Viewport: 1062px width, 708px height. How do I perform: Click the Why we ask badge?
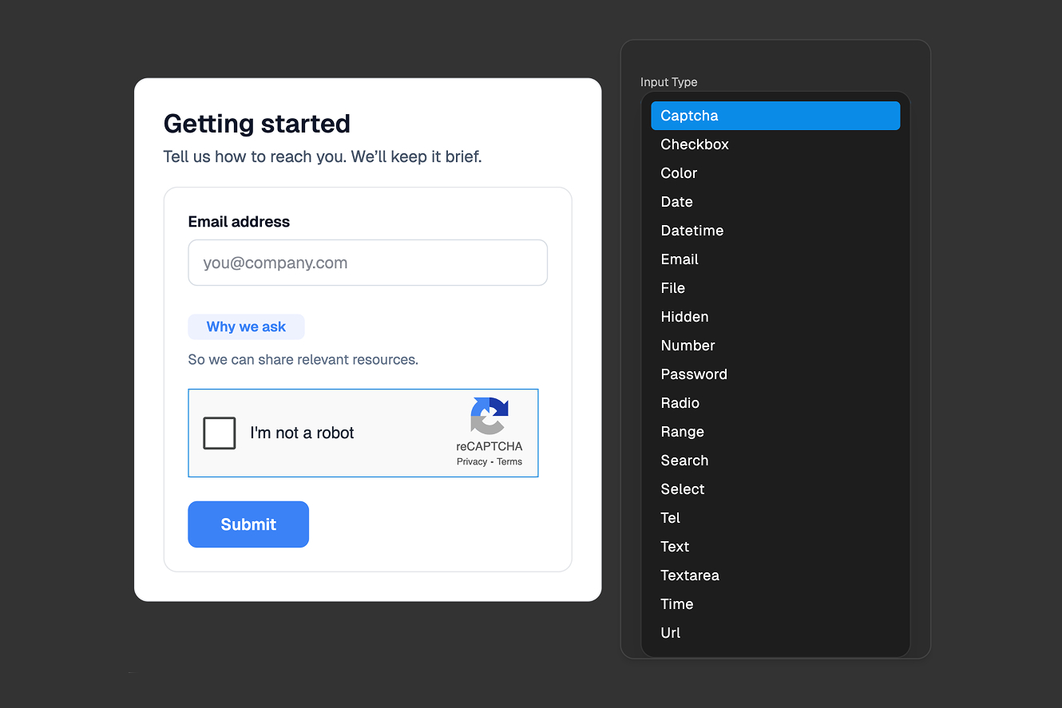tap(246, 326)
